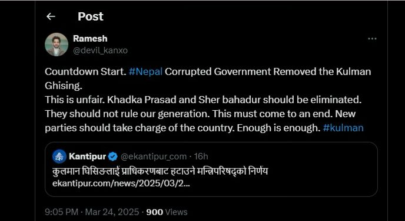Open the #kulman hashtag

343,128
